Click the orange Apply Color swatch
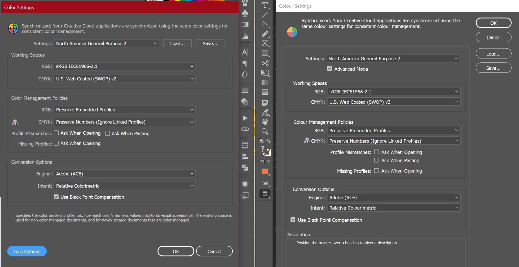This screenshot has height=267, width=519. tap(265, 171)
